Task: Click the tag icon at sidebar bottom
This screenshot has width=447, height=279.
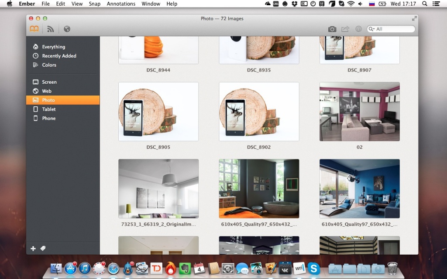Action: [43, 248]
